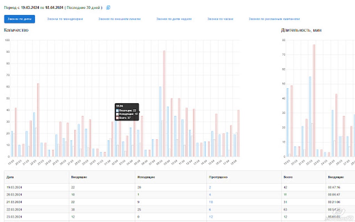
Task: Open missed calls link '6' for 22.03.2024
Action: pyautogui.click(x=210, y=209)
